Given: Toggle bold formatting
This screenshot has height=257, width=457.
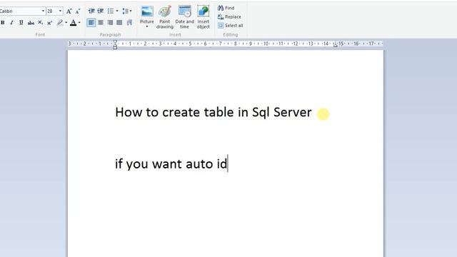Looking at the screenshot, I should click(x=3, y=23).
